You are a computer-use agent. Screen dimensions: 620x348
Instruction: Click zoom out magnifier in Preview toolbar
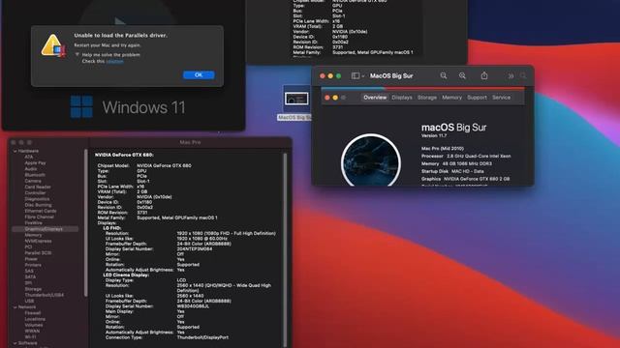444,75
